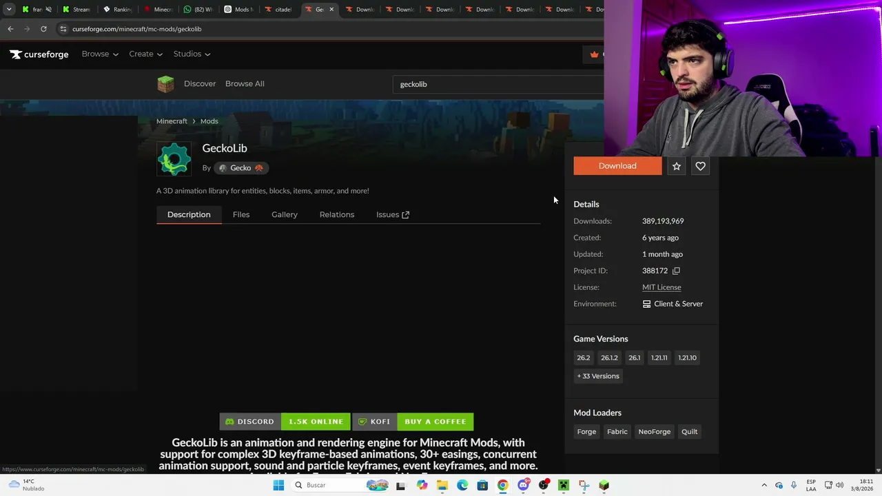
Task: Open Copilot from the taskbar
Action: tap(422, 485)
